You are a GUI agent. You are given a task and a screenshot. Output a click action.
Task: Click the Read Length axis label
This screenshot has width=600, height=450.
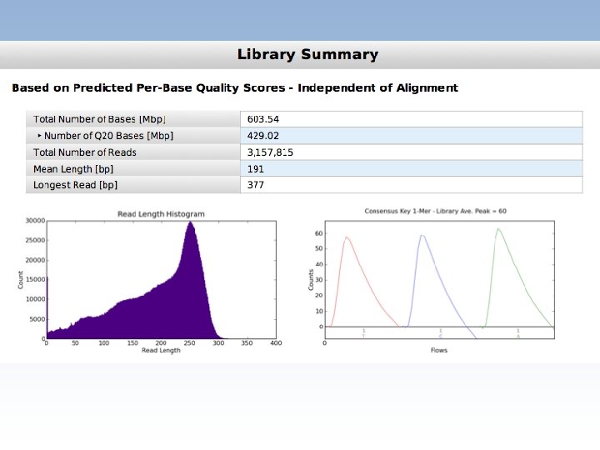[161, 350]
